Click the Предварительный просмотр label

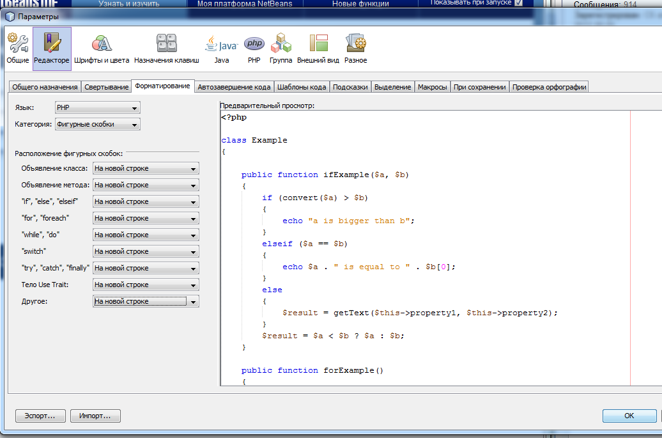(x=267, y=106)
